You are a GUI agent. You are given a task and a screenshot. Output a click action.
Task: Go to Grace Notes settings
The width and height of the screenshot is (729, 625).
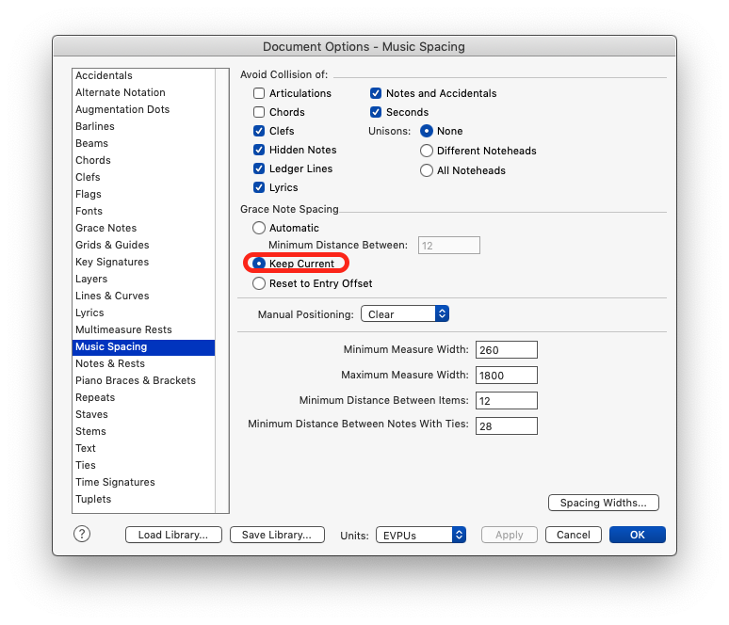click(x=105, y=228)
